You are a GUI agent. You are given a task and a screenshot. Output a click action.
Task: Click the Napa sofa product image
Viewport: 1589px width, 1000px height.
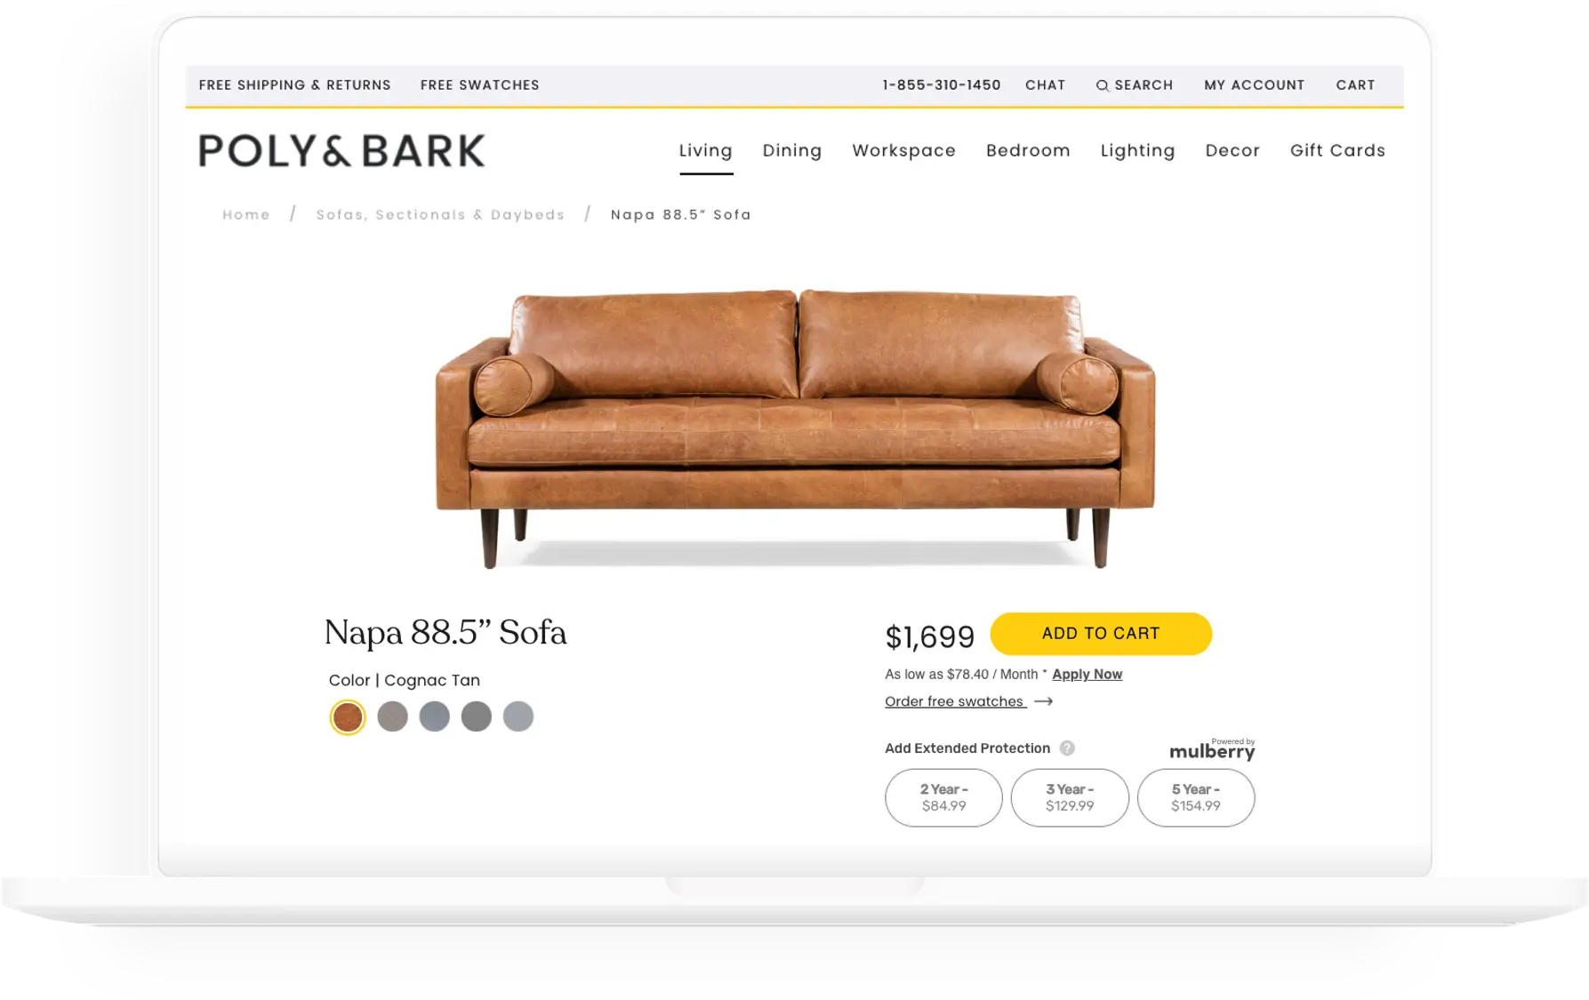(x=795, y=428)
